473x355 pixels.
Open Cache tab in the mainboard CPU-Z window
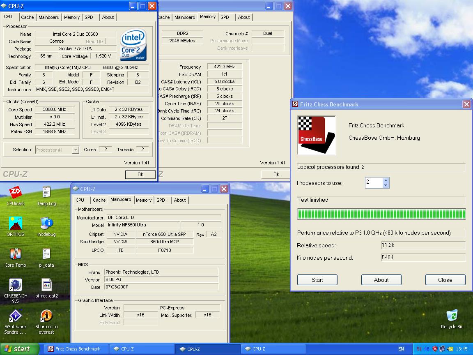click(x=99, y=200)
